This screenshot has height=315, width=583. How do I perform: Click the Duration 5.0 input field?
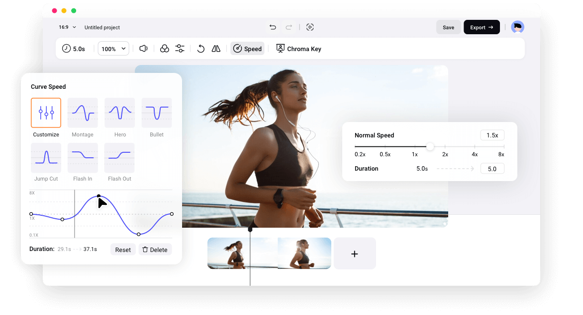(x=492, y=169)
